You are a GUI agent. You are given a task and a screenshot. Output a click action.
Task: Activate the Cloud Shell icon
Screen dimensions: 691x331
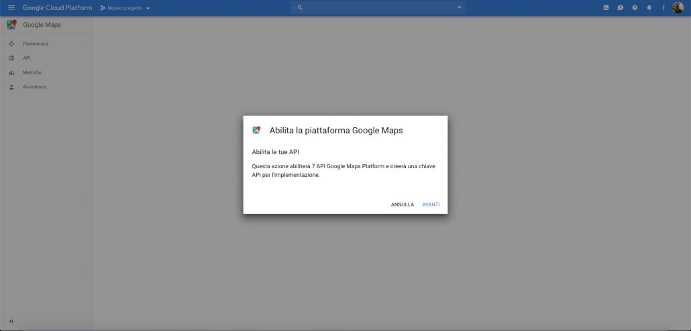point(606,8)
